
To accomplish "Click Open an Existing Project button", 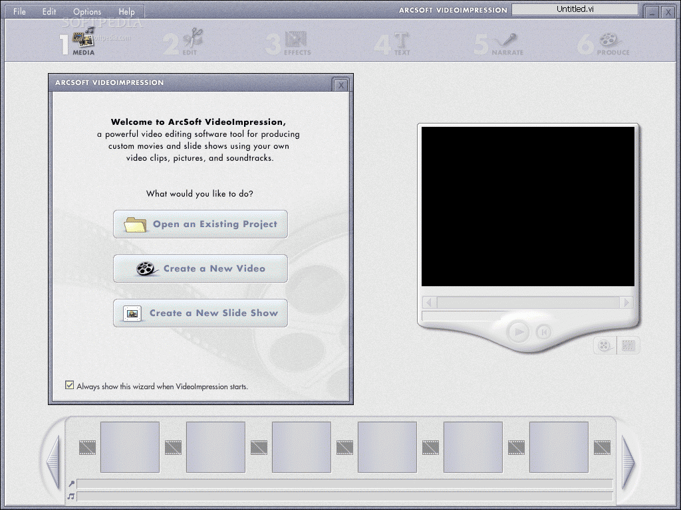I will (201, 224).
